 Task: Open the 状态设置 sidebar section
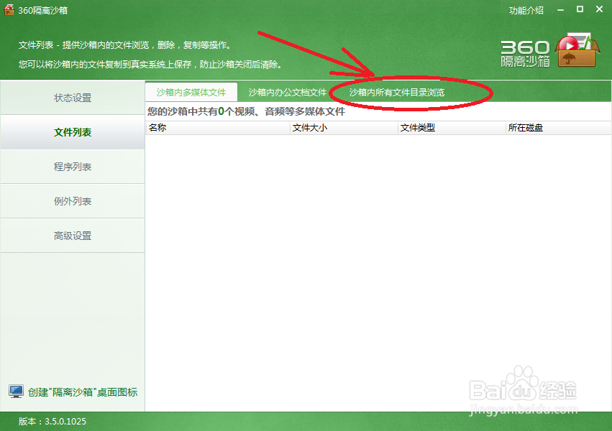[73, 98]
